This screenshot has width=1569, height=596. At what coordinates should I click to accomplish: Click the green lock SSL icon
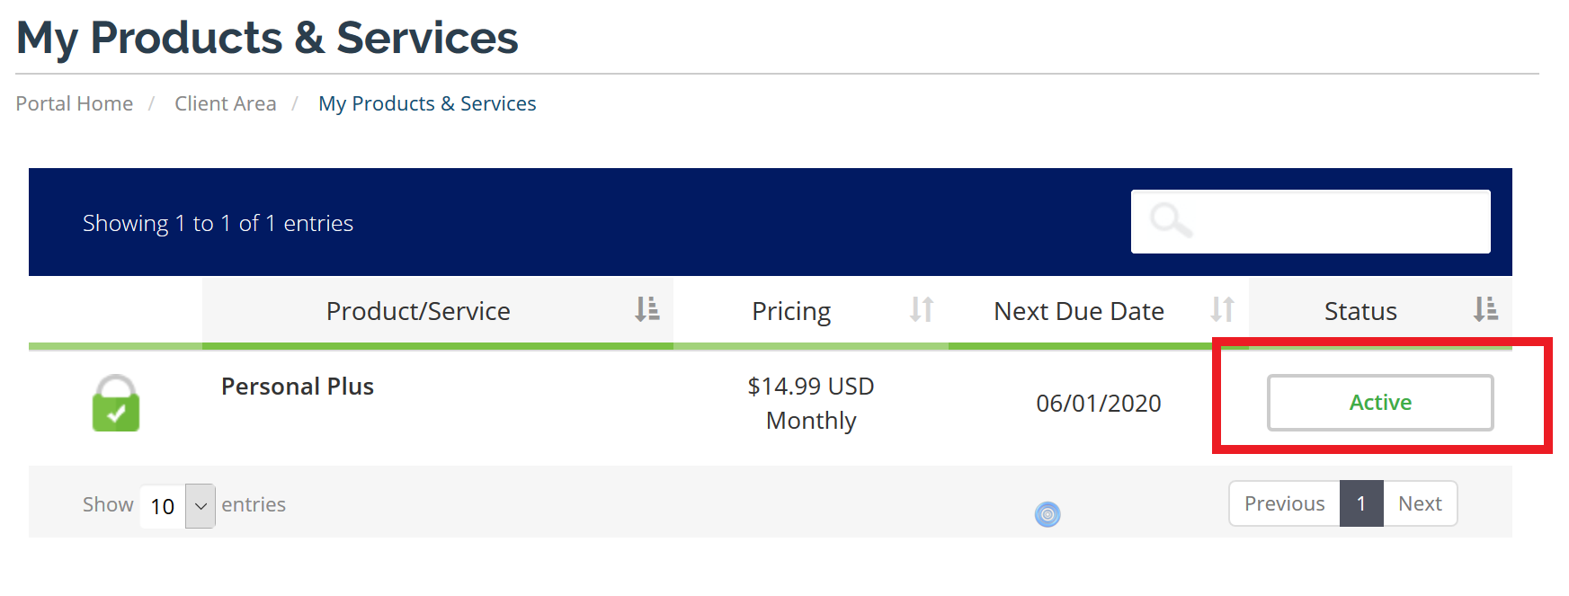(x=116, y=404)
